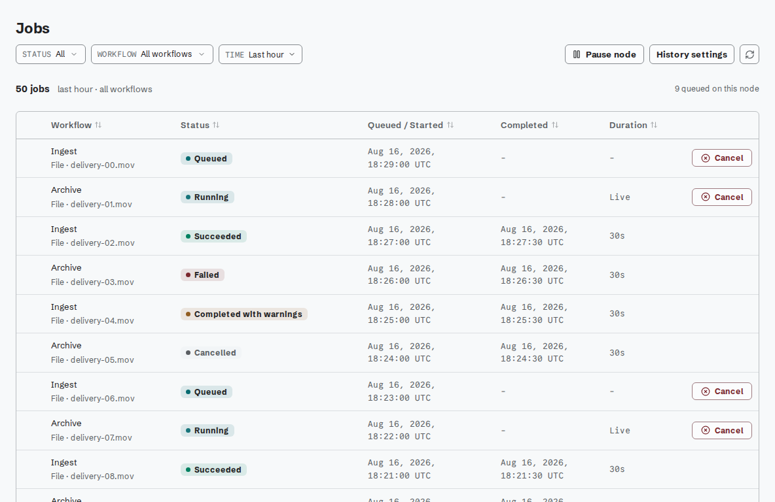The height and width of the screenshot is (502, 775).
Task: Open the WORKFLOW All workflows dropdown
Action: pyautogui.click(x=152, y=54)
